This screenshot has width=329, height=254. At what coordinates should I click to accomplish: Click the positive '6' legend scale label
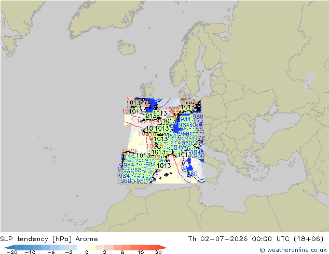122,252
